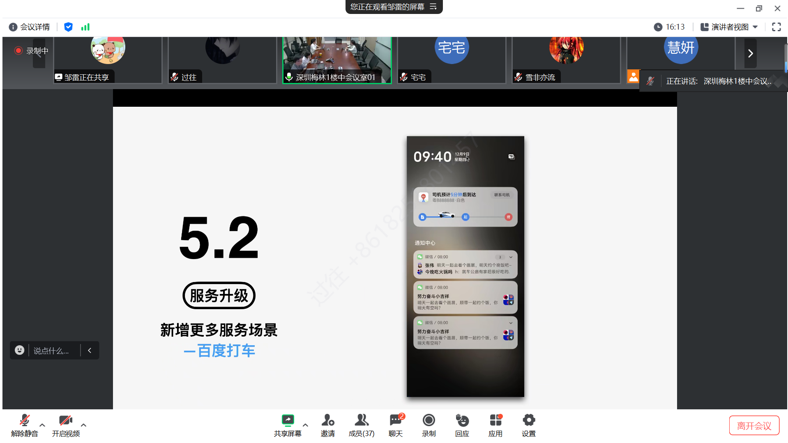This screenshot has width=788, height=443.
Task: Open the 聊天 chat panel
Action: click(x=396, y=425)
